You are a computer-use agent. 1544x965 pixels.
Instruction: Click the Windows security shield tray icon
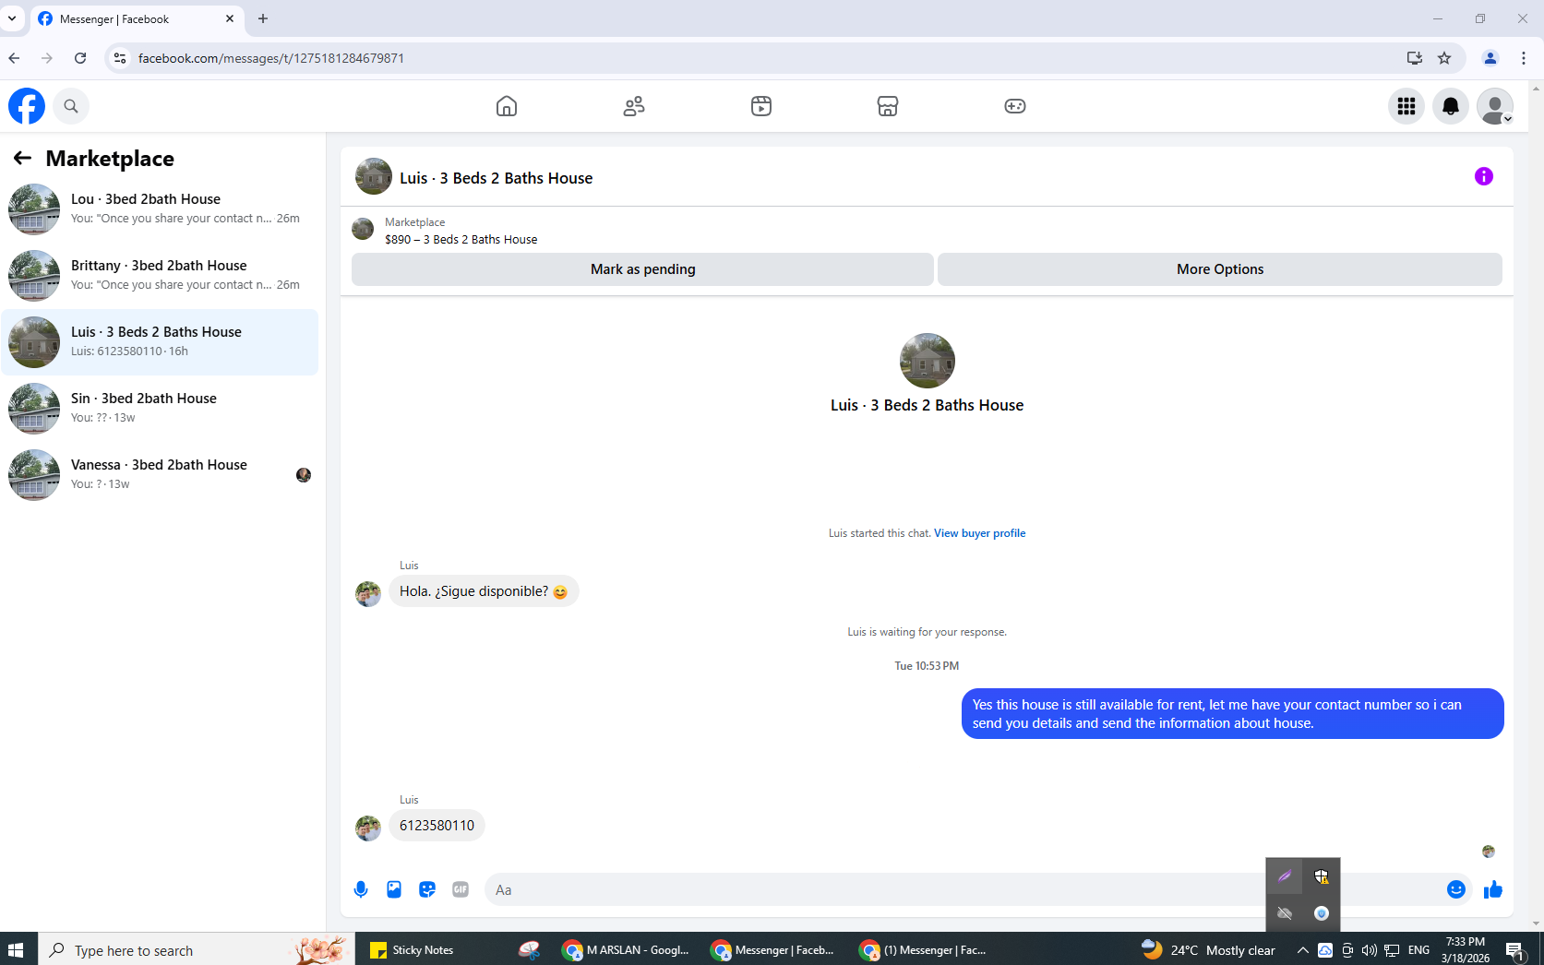pos(1322,876)
